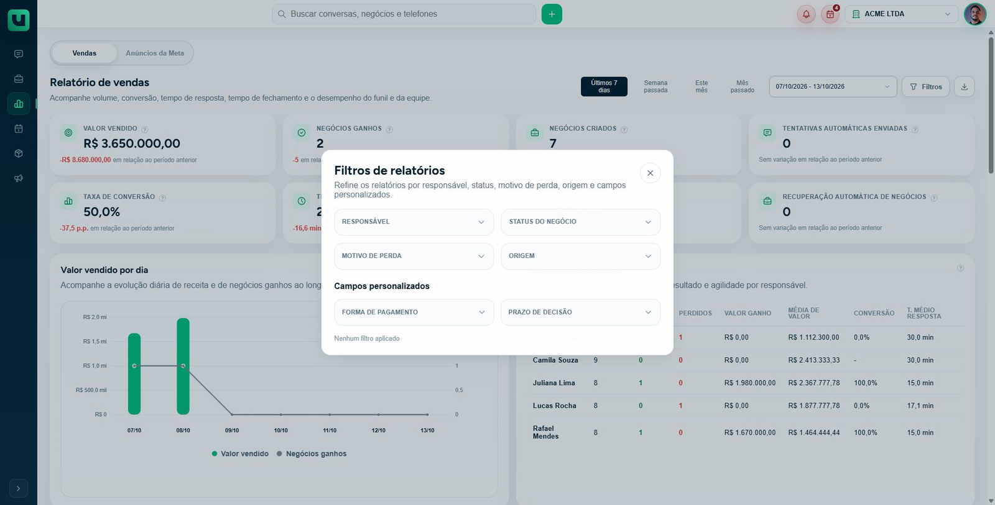Toggle Negócios ganhos chart legend item

tap(312, 454)
